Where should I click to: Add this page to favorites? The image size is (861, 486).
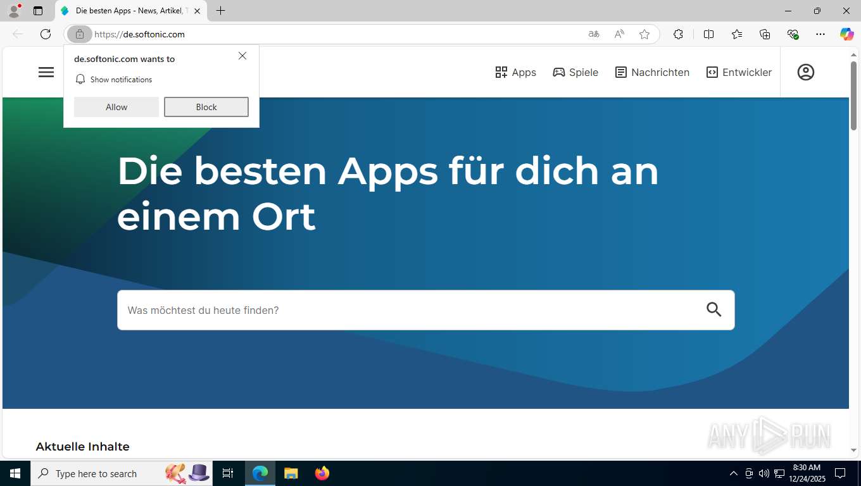point(644,34)
